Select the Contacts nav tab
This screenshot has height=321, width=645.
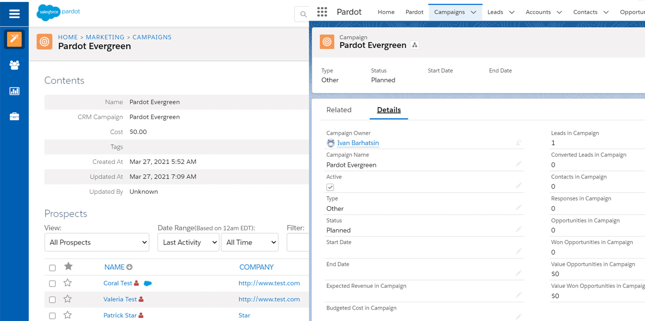585,12
